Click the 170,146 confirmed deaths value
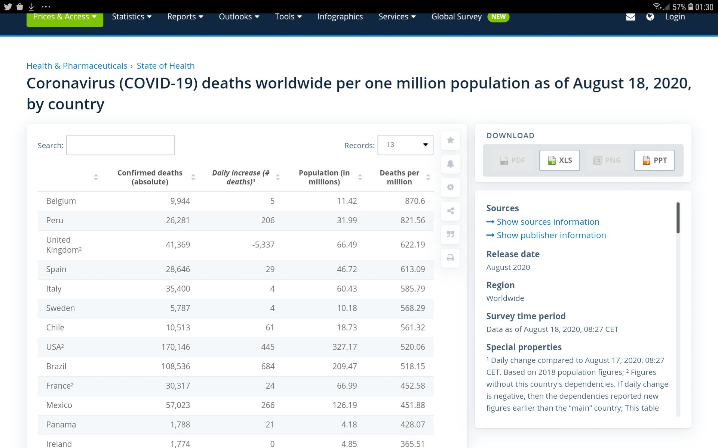 [x=175, y=347]
